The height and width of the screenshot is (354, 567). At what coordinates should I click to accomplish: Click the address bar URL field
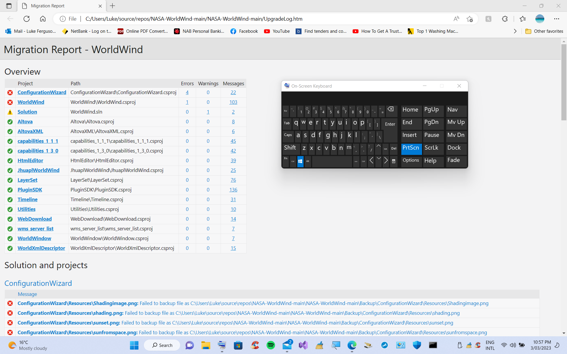pyautogui.click(x=266, y=19)
